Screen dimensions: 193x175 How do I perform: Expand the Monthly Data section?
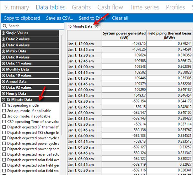[4, 69]
